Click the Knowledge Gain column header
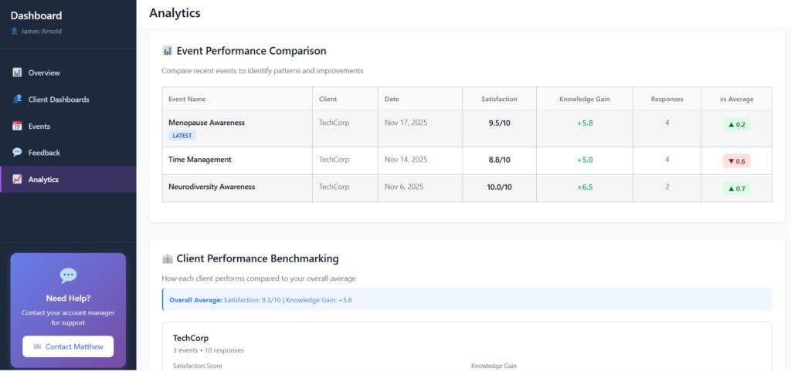Image resolution: width=791 pixels, height=371 pixels. point(584,99)
